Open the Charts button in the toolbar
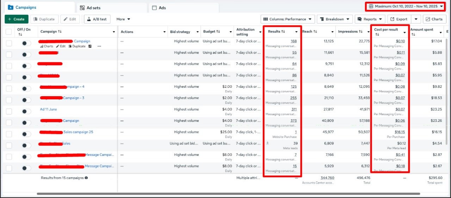Screen dimensions: 451x198 [434, 19]
